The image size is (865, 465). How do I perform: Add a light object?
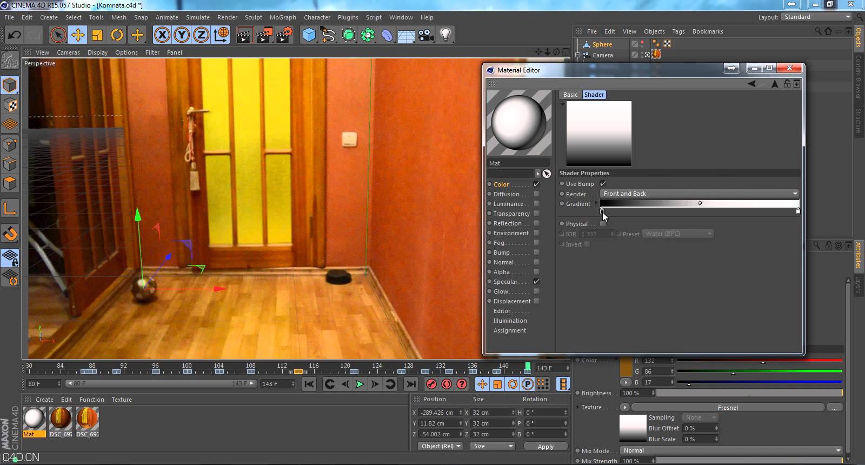445,36
